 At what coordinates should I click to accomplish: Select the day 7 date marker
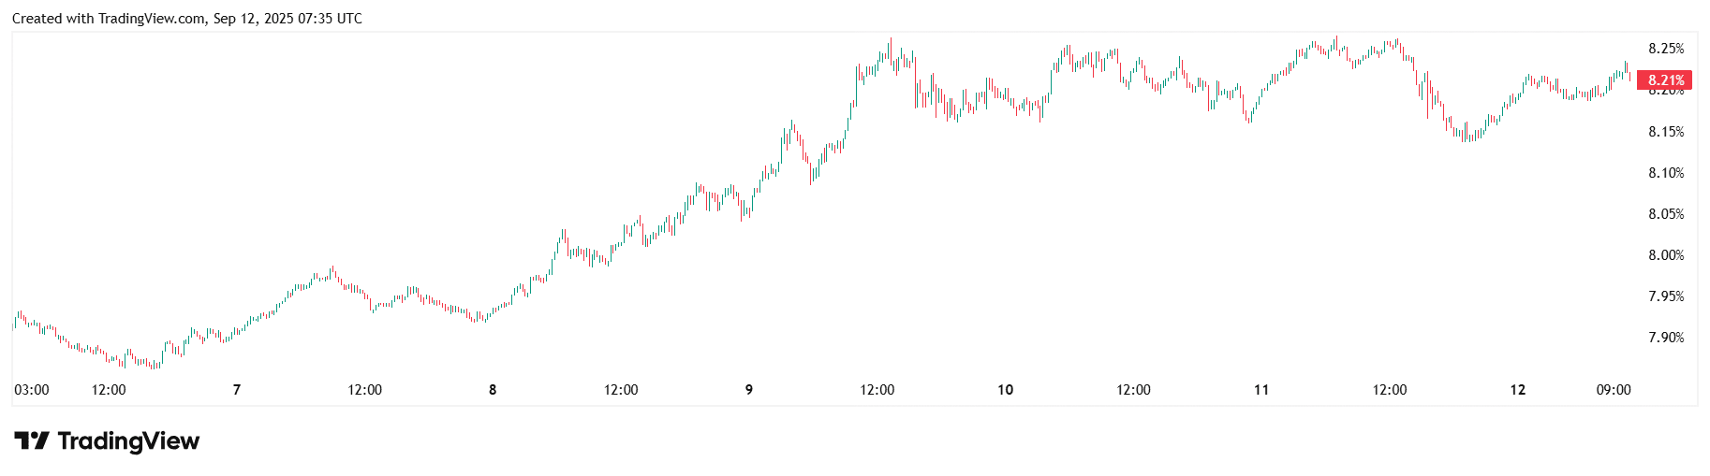[x=237, y=390]
